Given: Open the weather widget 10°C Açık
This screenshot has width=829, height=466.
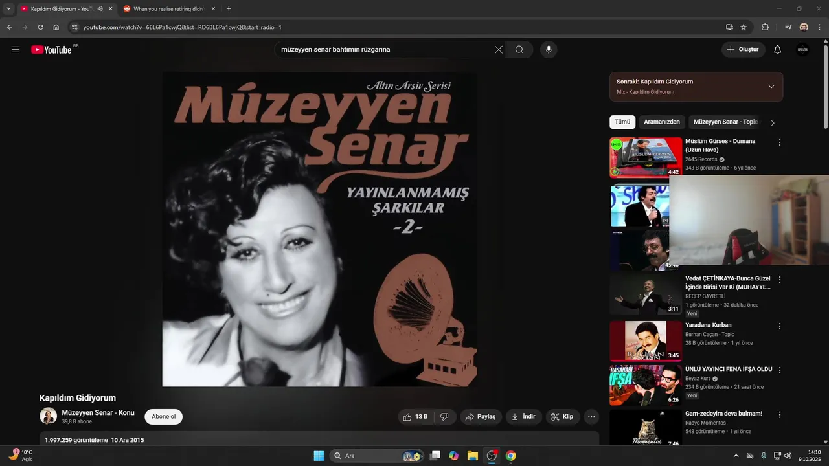Looking at the screenshot, I should click(21, 456).
